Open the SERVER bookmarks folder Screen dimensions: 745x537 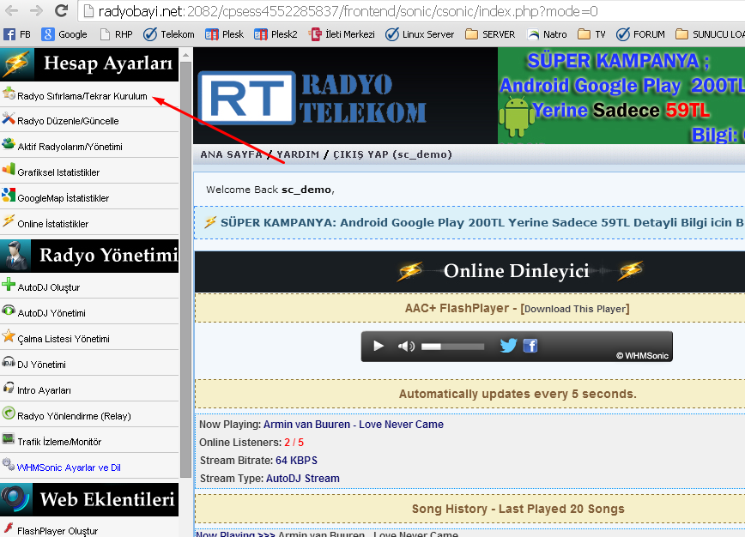[x=490, y=34]
